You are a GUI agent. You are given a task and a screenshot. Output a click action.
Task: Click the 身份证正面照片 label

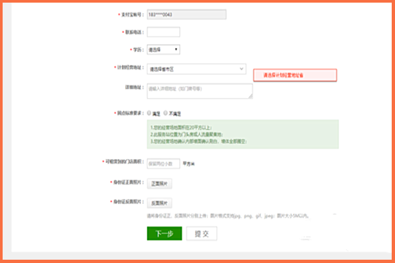point(127,182)
